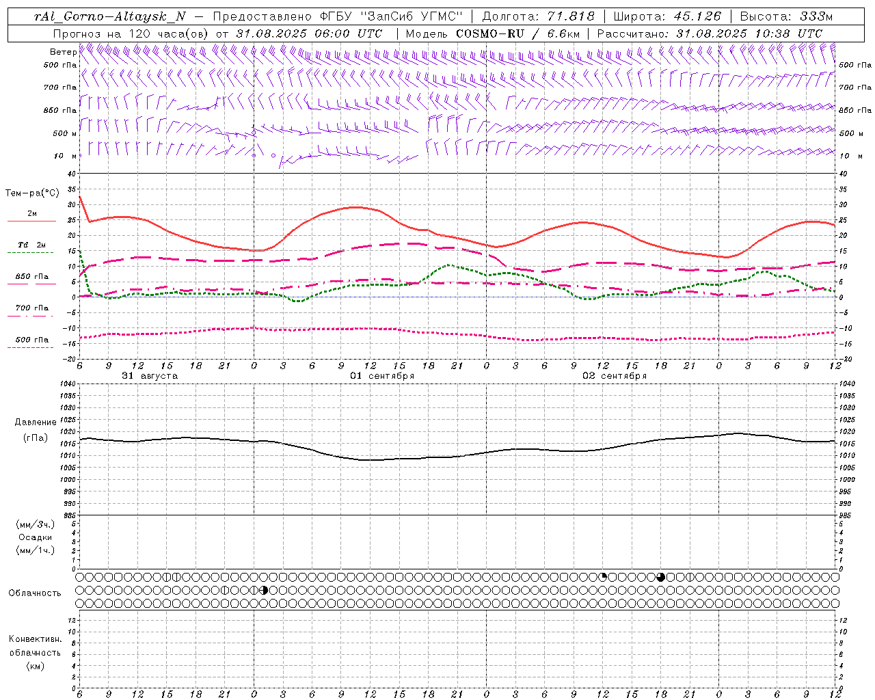Click the 02 сентября date label
The height and width of the screenshot is (700, 875).
(615, 376)
